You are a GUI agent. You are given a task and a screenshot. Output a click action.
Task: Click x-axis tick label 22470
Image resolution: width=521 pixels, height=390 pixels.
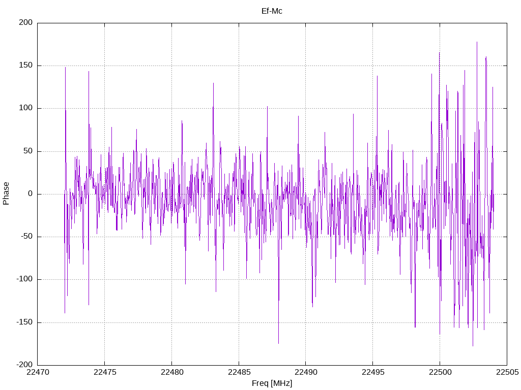[x=38, y=372]
